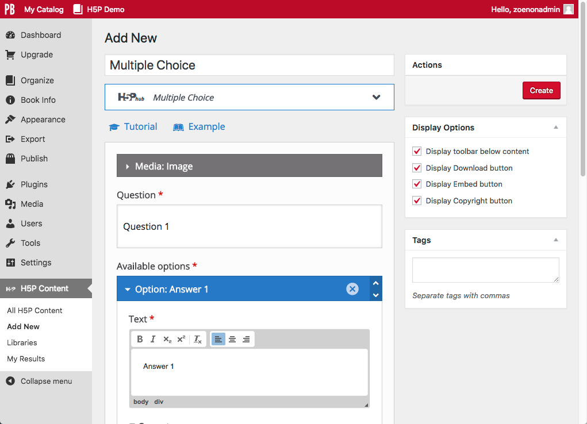
Task: Remove Option Answer 1 with X icon
Action: tap(352, 289)
